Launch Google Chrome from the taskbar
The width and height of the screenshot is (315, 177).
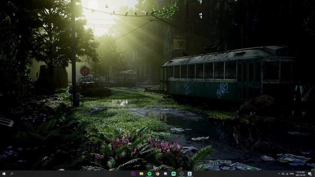click(x=157, y=174)
